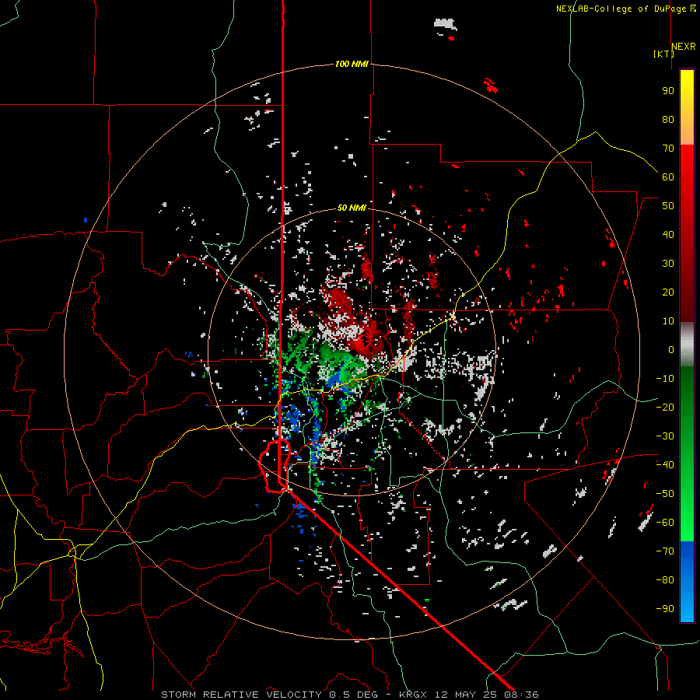Click the yellow top segment of the color bar
Screen dimensions: 700x700
(x=687, y=107)
